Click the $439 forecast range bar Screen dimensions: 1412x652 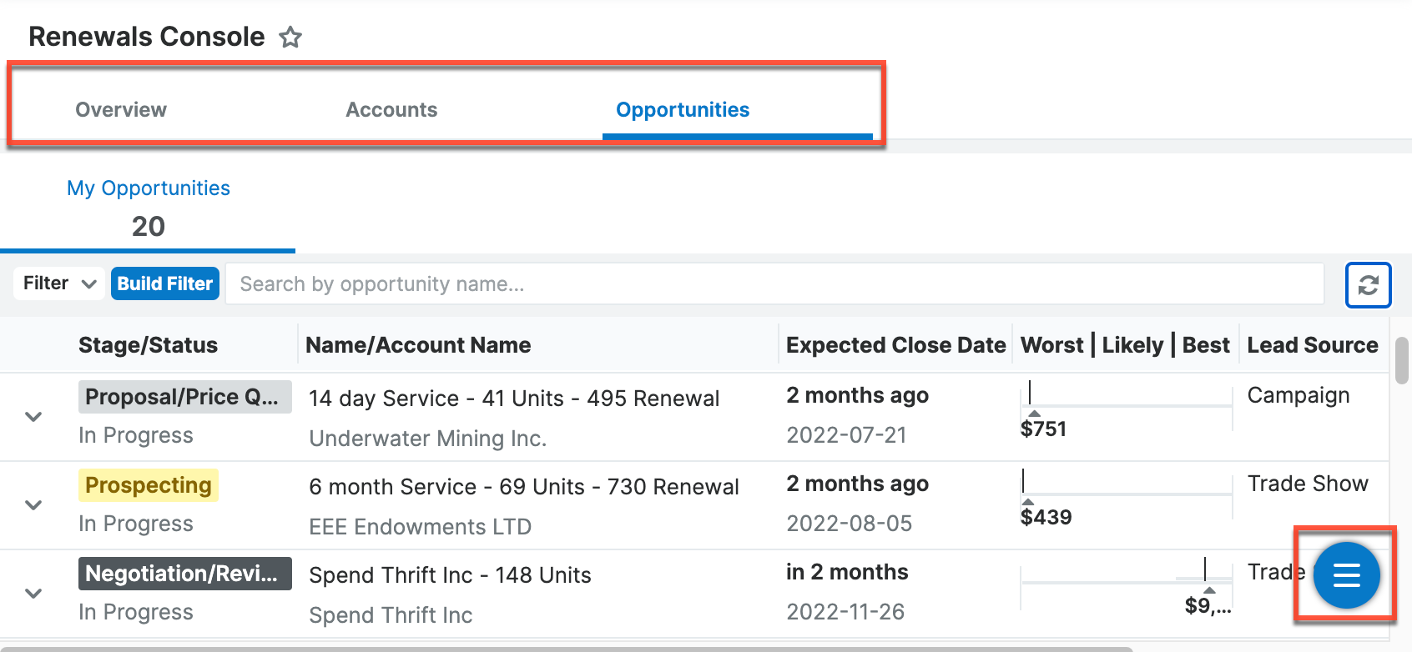pos(1127,494)
